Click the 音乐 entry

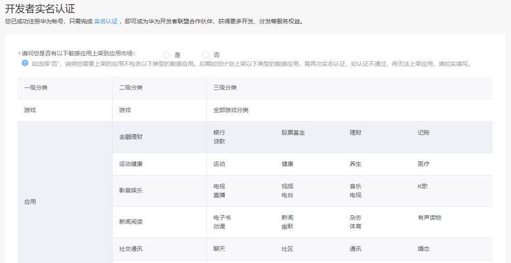tap(355, 187)
